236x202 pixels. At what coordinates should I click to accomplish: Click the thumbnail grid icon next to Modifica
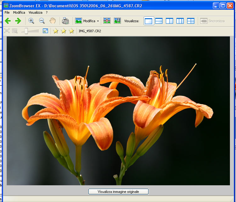[x=107, y=21]
